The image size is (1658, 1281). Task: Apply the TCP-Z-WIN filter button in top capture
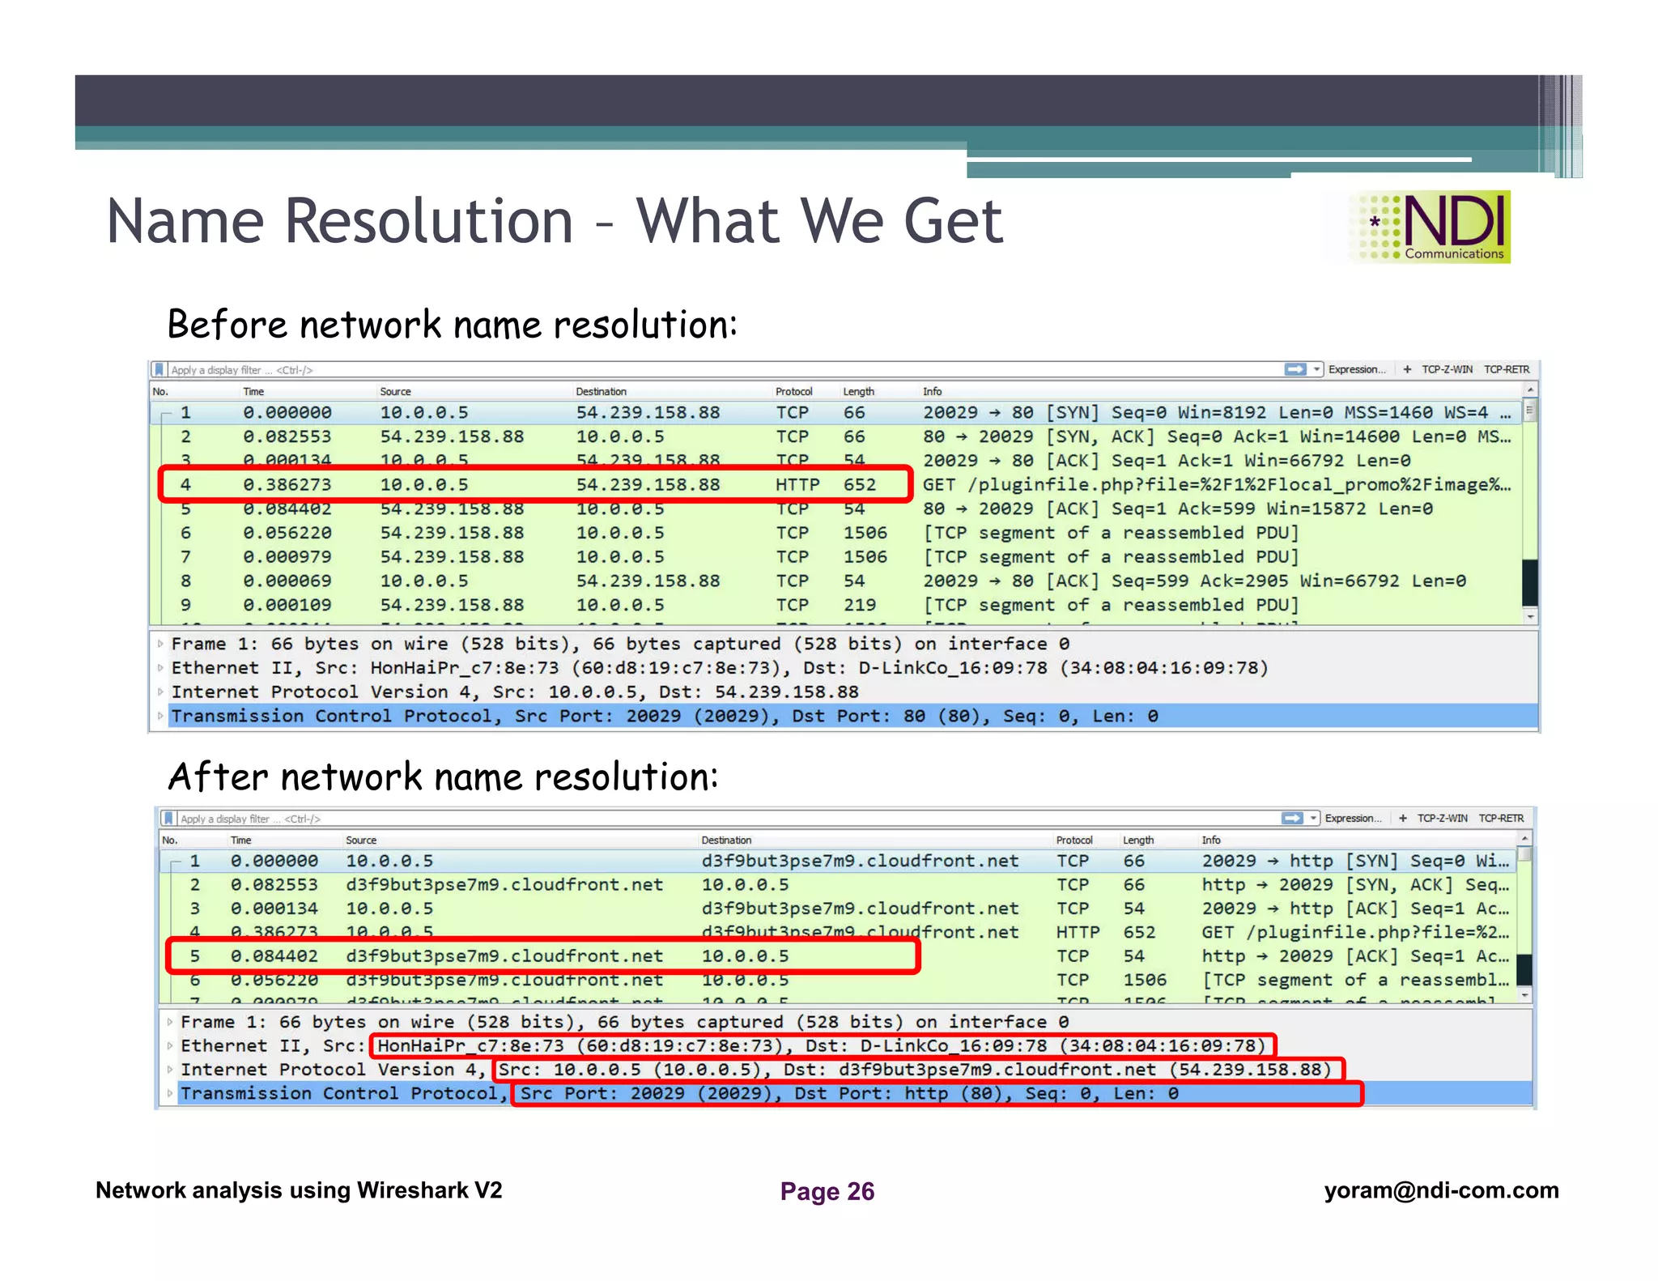pos(1447,369)
